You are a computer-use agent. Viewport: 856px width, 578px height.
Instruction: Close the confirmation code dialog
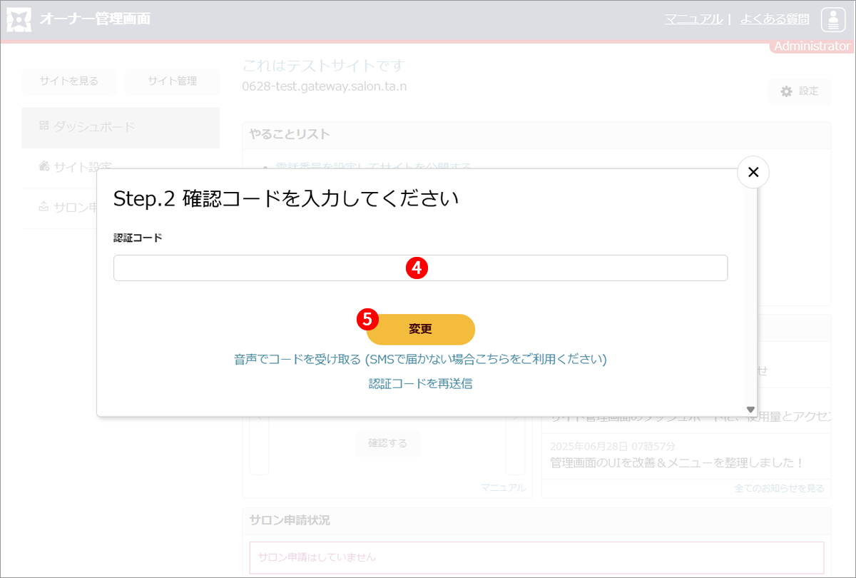(x=753, y=172)
